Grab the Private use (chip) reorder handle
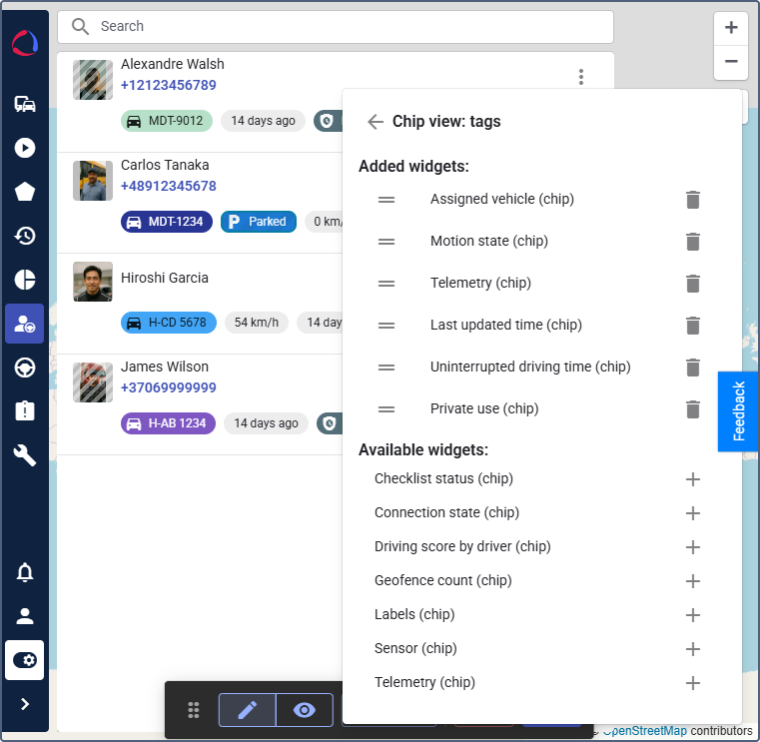The image size is (760, 742). click(386, 409)
